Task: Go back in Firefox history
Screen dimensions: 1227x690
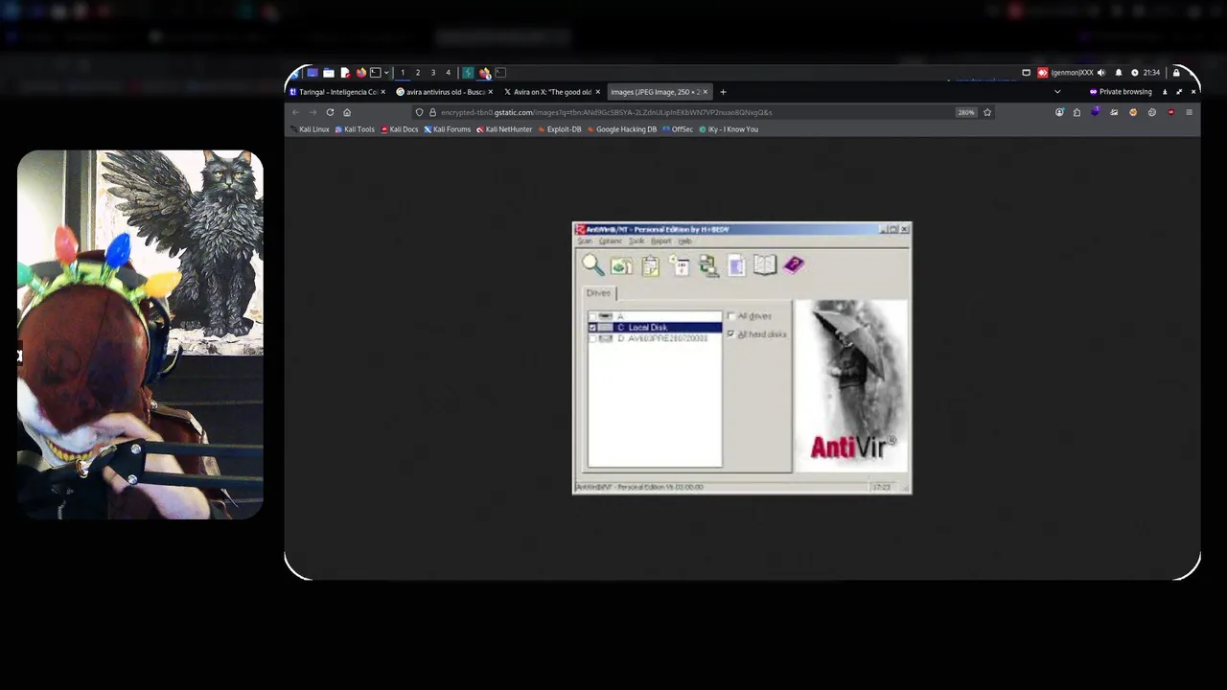Action: (x=295, y=112)
